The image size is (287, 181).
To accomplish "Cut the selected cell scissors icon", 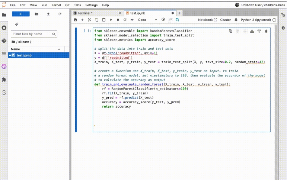I will [89, 20].
